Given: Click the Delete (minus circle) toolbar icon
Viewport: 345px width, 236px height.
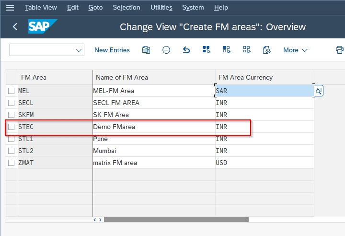Looking at the screenshot, I should [x=166, y=50].
